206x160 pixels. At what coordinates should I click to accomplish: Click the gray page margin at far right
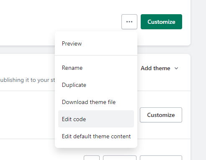(198, 80)
